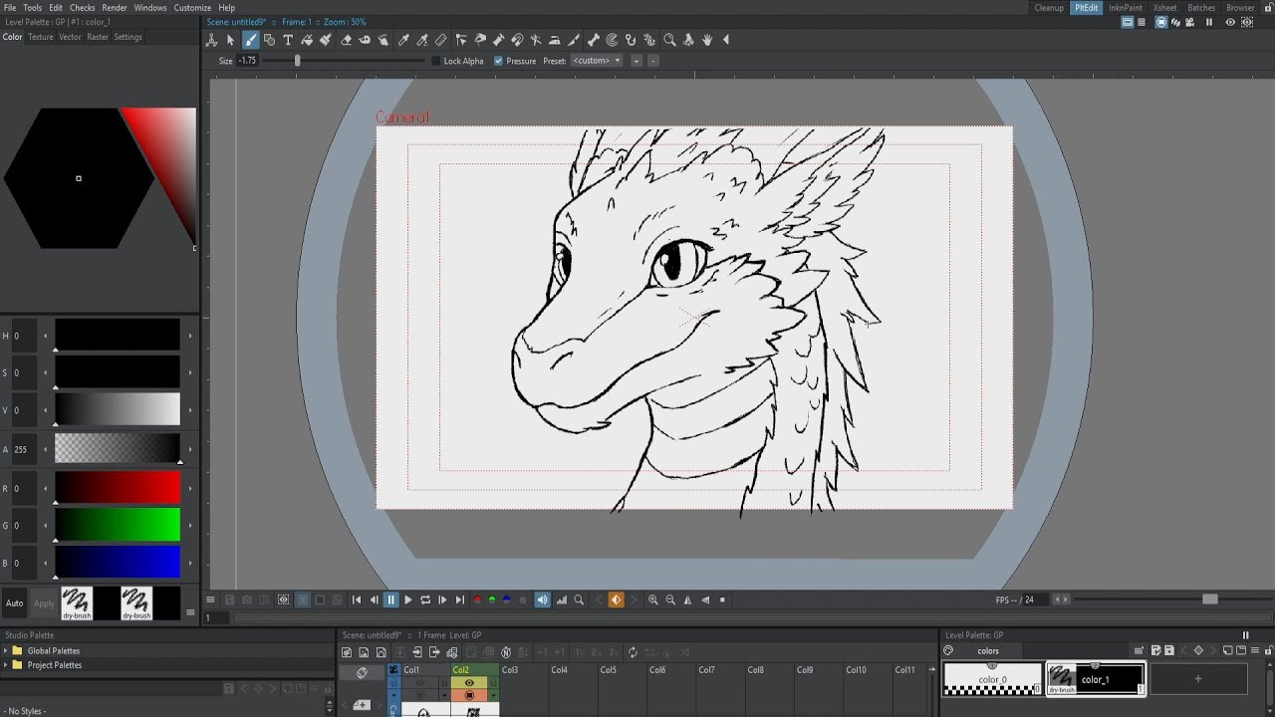1275x717 pixels.
Task: Select the Plastic tool
Action: [649, 40]
